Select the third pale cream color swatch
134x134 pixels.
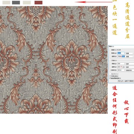(27, 3)
